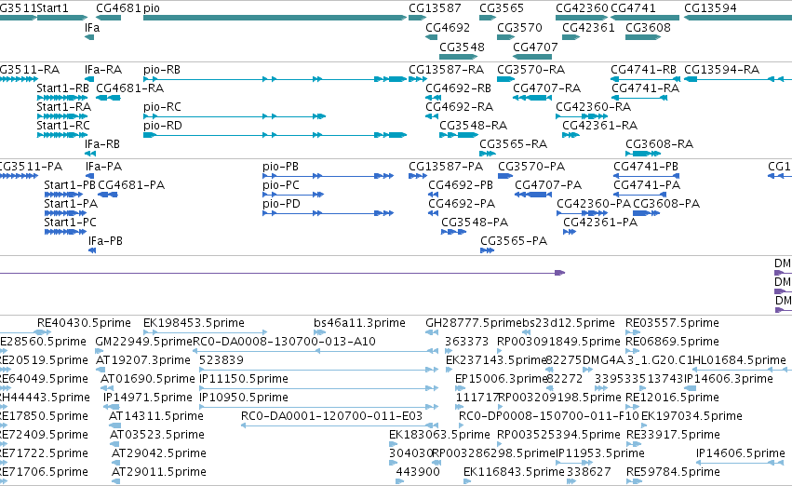Click the CG3608 gene label

coord(648,27)
